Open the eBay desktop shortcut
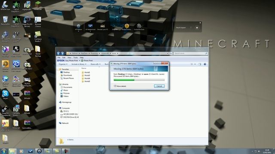The width and height of the screenshot is (275, 154). pyautogui.click(x=5, y=125)
